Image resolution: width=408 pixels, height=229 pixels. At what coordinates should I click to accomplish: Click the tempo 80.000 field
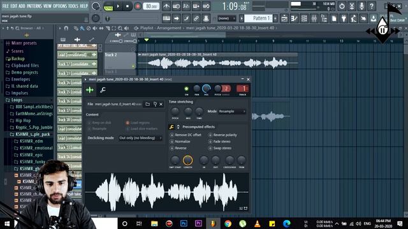(x=151, y=6)
